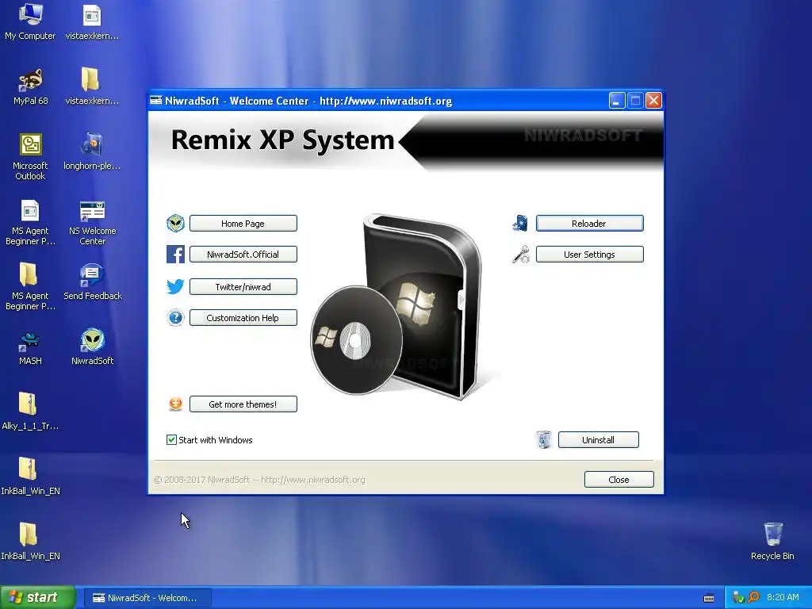Screen dimensions: 812x609
Task: Select the NiwradSoft alien desktop icon
Action: pos(92,347)
